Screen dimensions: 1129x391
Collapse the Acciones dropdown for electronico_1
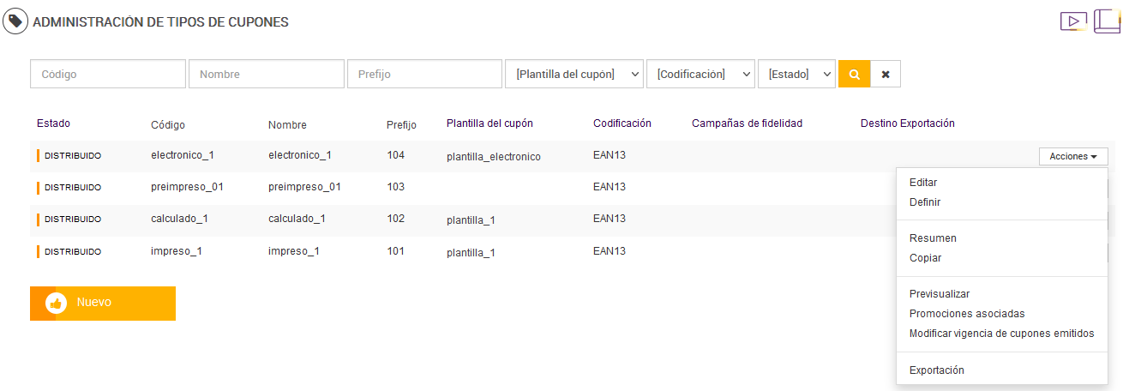[1073, 156]
